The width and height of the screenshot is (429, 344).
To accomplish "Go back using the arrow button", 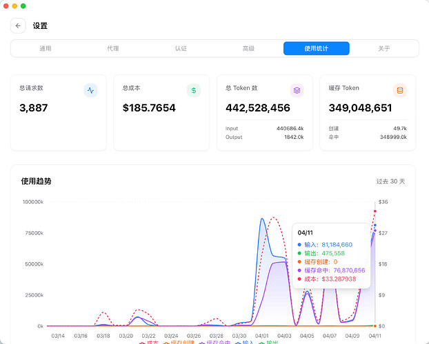I will point(18,26).
